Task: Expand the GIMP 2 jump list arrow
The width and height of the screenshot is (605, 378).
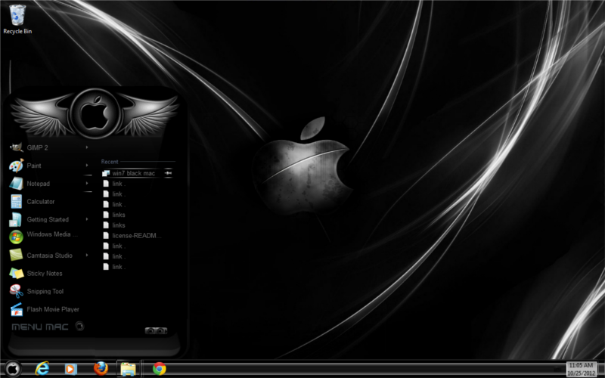Action: (87, 147)
